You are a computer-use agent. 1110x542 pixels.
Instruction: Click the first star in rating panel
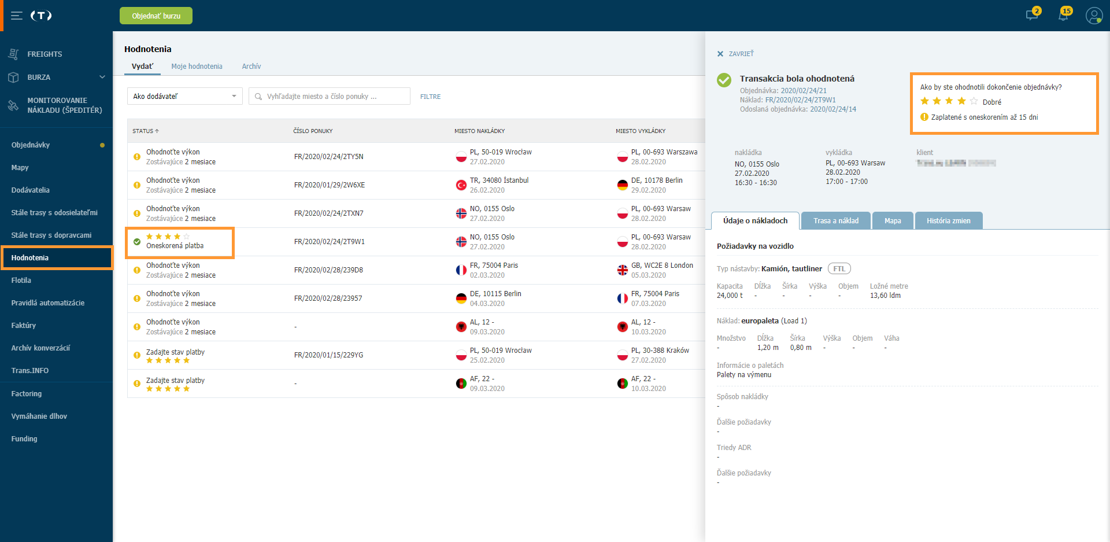point(924,101)
